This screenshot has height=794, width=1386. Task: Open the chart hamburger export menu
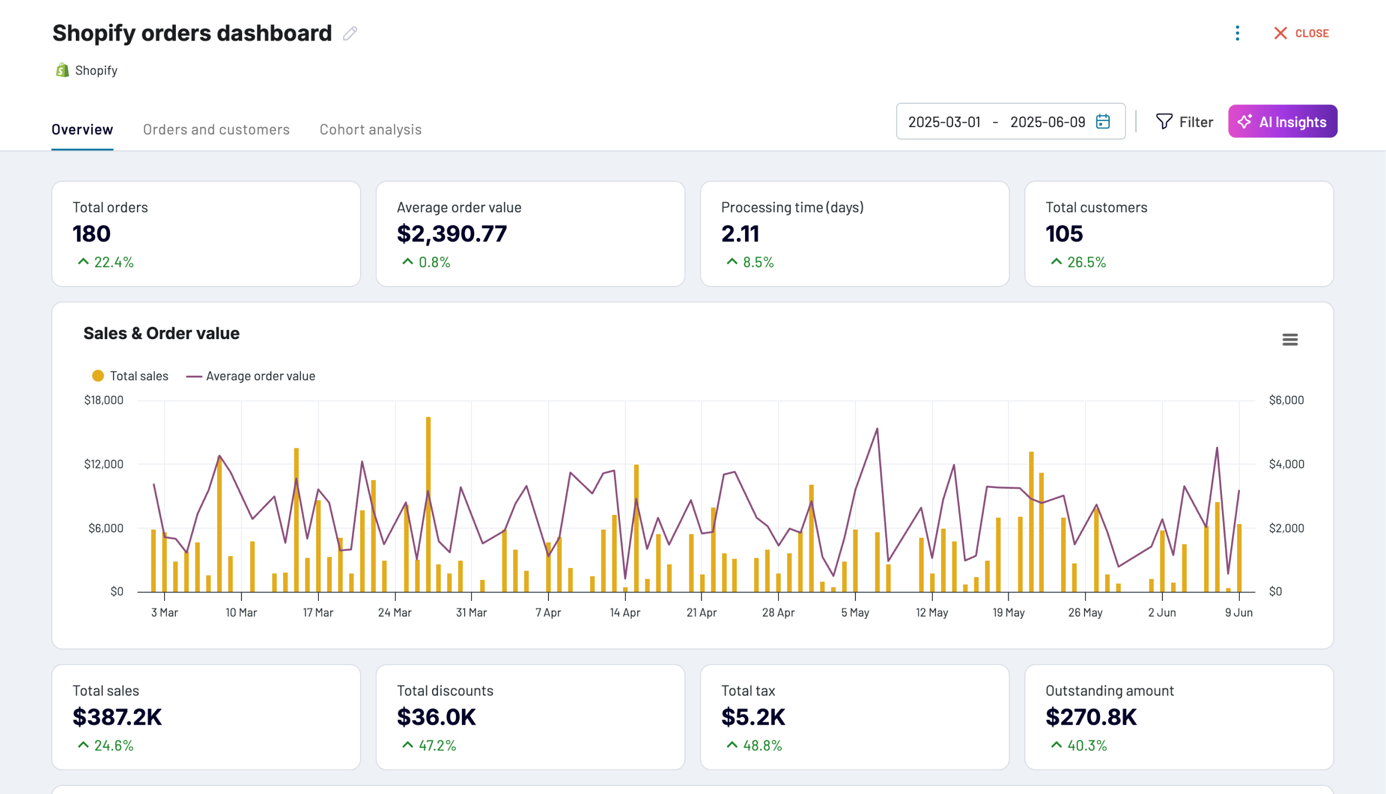pyautogui.click(x=1291, y=339)
